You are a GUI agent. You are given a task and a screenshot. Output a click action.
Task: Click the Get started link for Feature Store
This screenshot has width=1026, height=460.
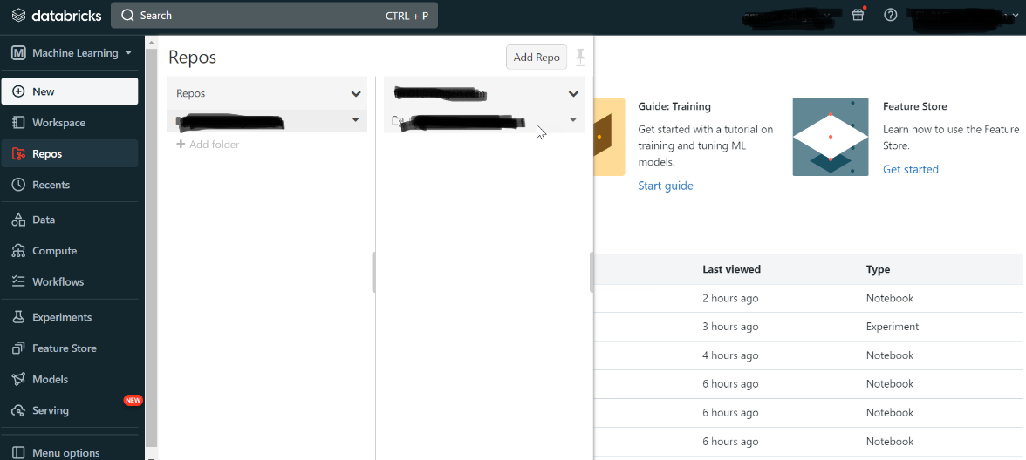pos(911,169)
